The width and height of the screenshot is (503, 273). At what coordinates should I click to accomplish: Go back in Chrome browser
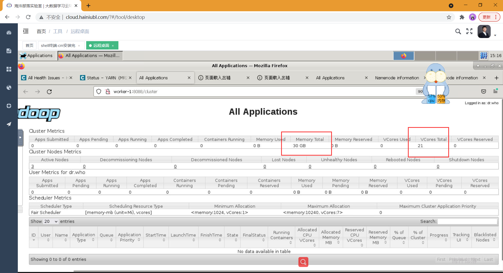[x=7, y=17]
